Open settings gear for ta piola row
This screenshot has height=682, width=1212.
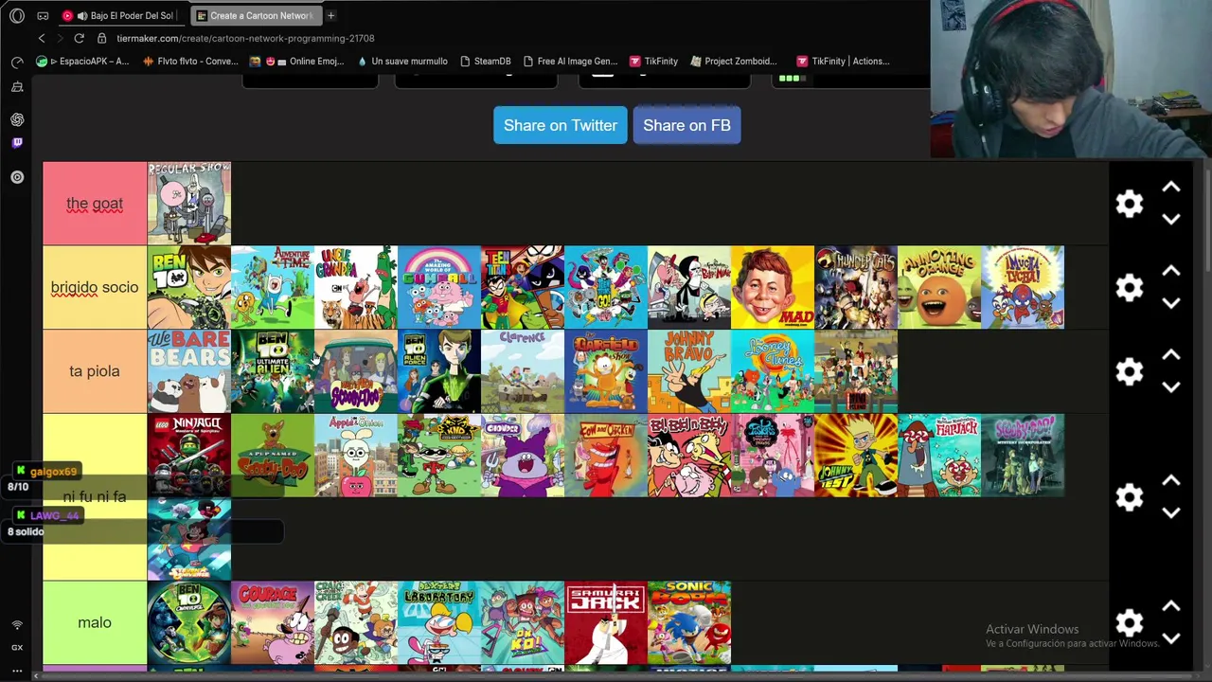point(1130,371)
